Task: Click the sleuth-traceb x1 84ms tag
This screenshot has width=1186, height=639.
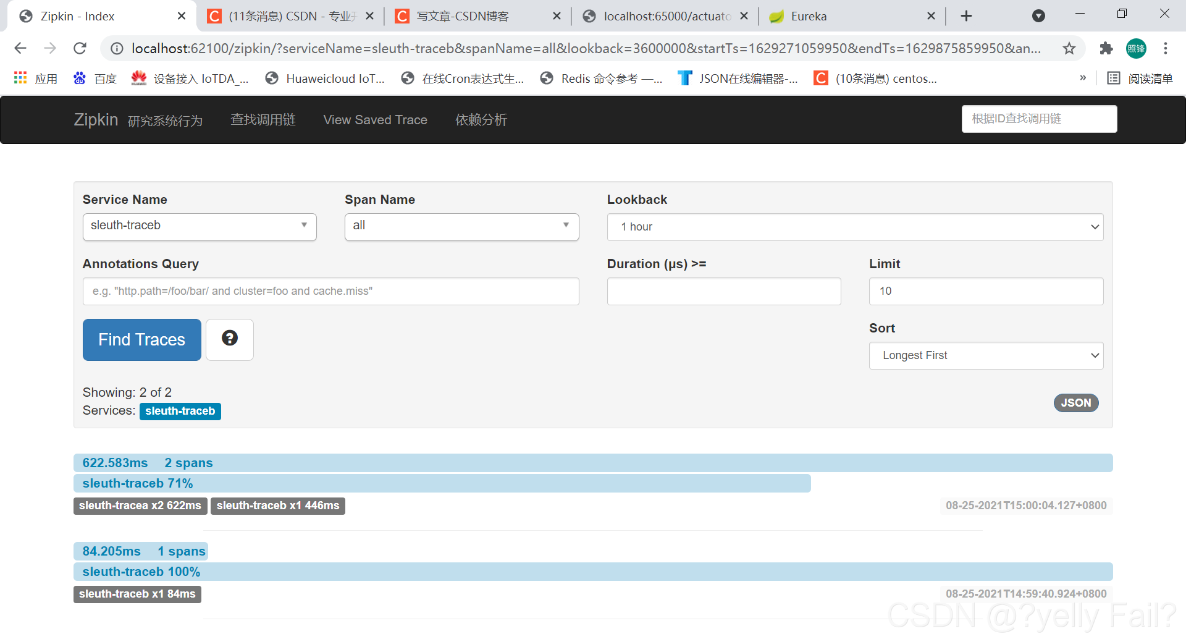Action: pyautogui.click(x=137, y=594)
